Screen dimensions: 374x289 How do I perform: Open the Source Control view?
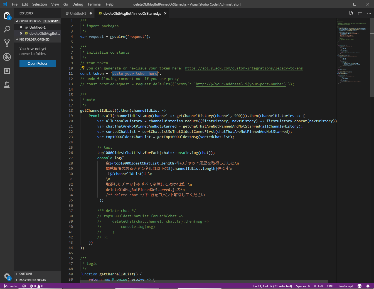click(x=7, y=43)
